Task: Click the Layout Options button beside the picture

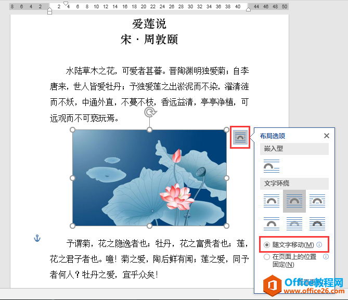Action: pyautogui.click(x=240, y=137)
